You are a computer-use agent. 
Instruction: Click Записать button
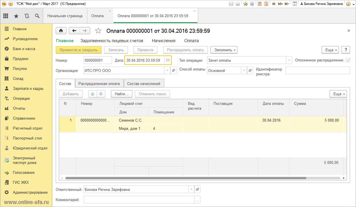tap(116, 50)
